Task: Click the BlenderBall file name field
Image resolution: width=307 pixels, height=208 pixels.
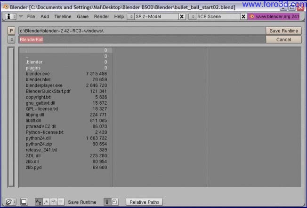Action: click(142, 39)
